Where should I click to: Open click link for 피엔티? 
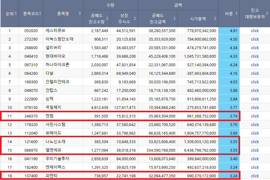point(255,176)
